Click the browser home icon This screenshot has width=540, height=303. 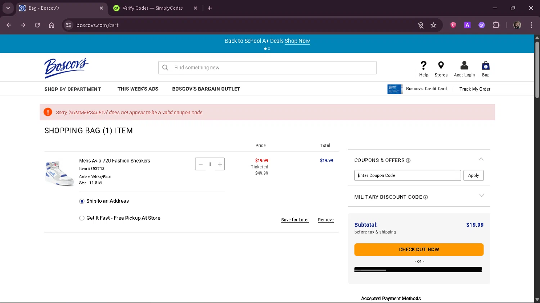point(51,25)
